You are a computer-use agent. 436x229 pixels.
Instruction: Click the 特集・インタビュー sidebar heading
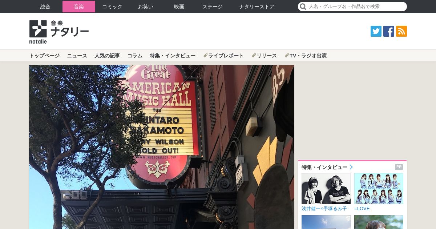(x=324, y=167)
